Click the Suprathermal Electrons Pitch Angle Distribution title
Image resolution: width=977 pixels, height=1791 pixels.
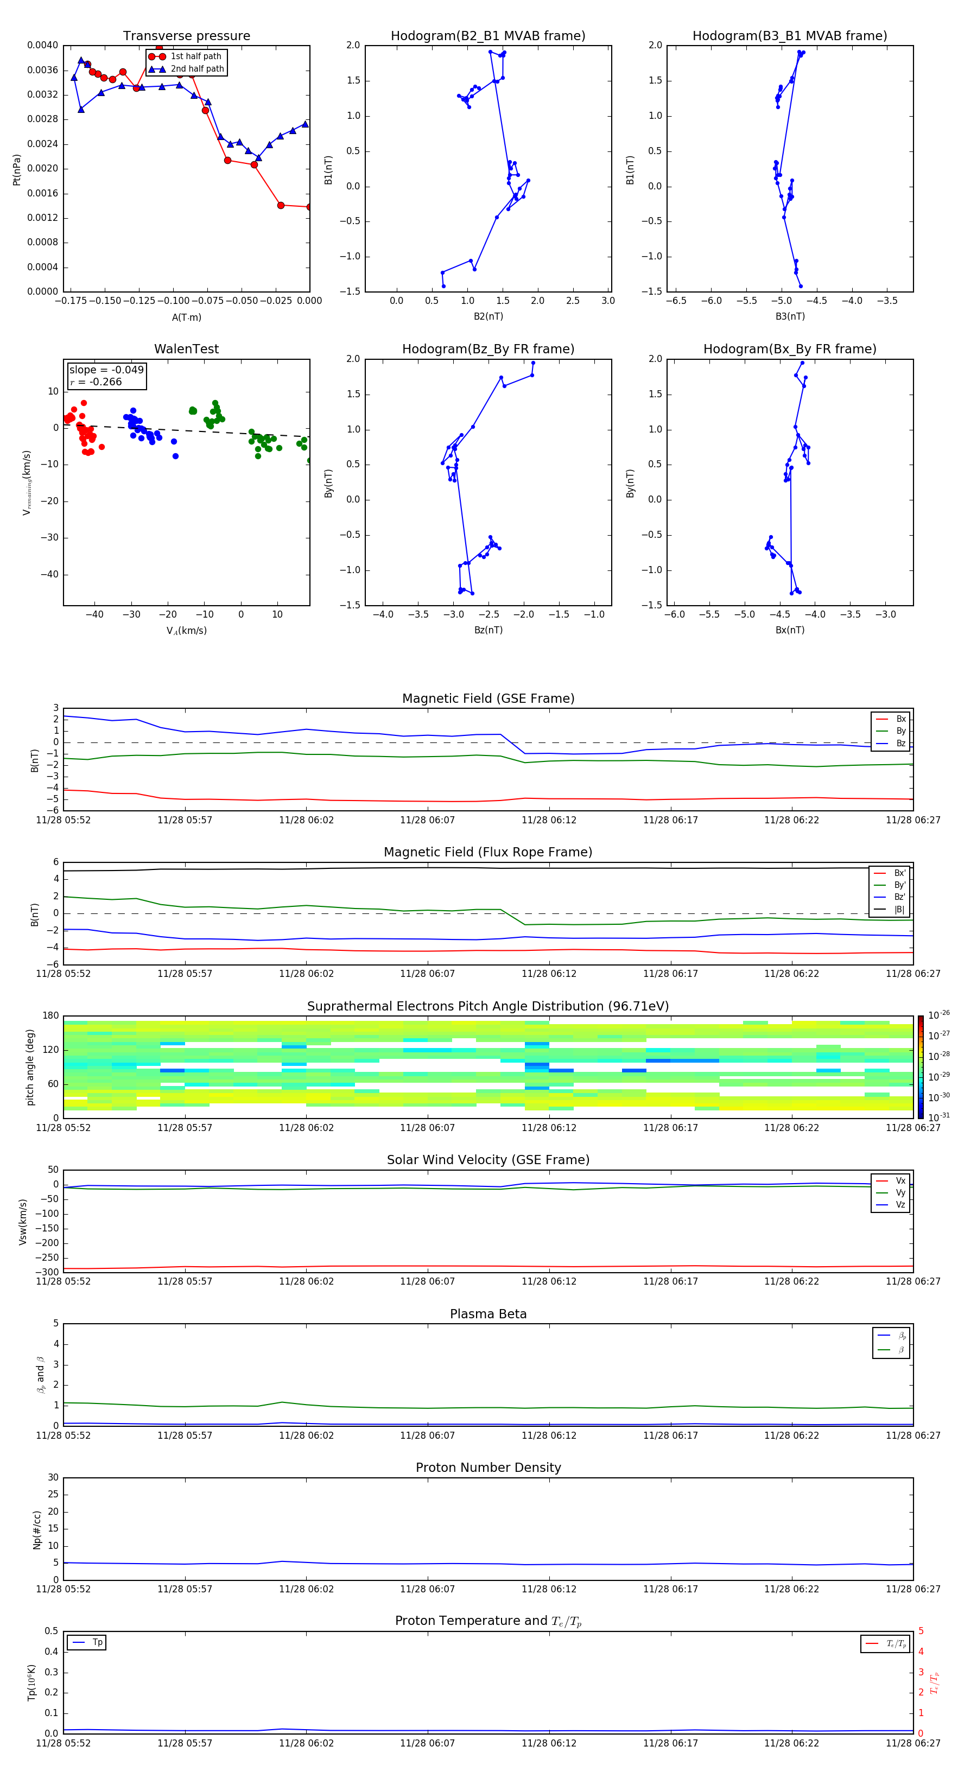(488, 1007)
